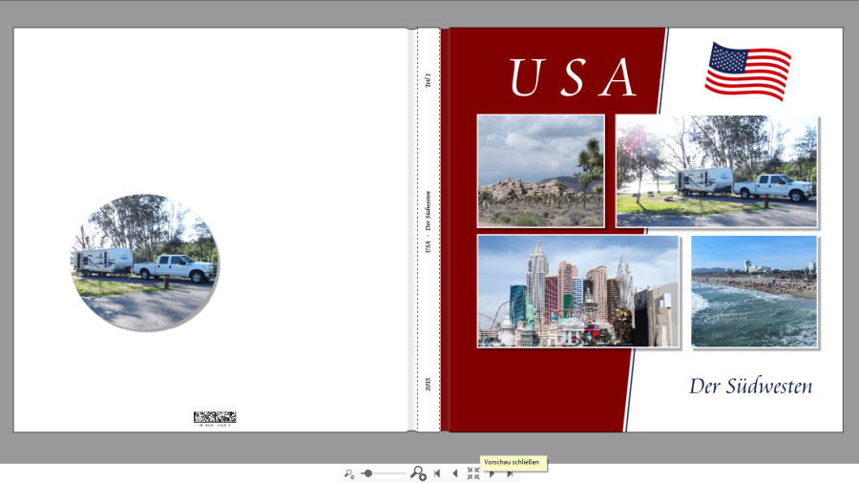Go to the previous page
Screen dimensions: 859x483
(454, 473)
